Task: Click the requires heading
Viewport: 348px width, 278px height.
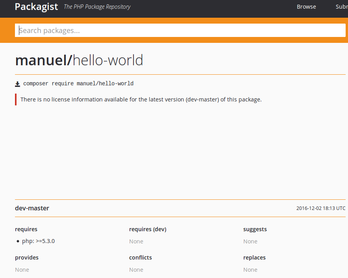Action: click(x=26, y=229)
